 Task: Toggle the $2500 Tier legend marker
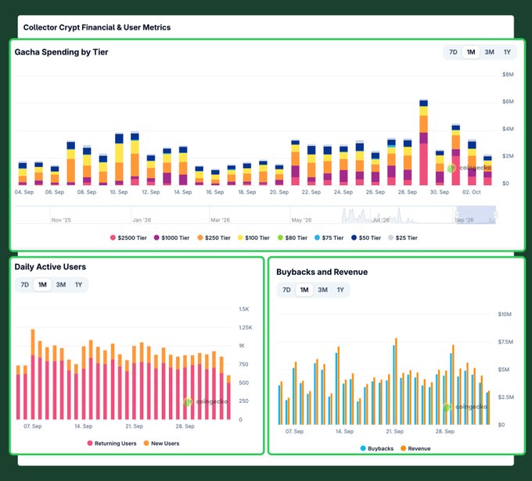(x=113, y=238)
